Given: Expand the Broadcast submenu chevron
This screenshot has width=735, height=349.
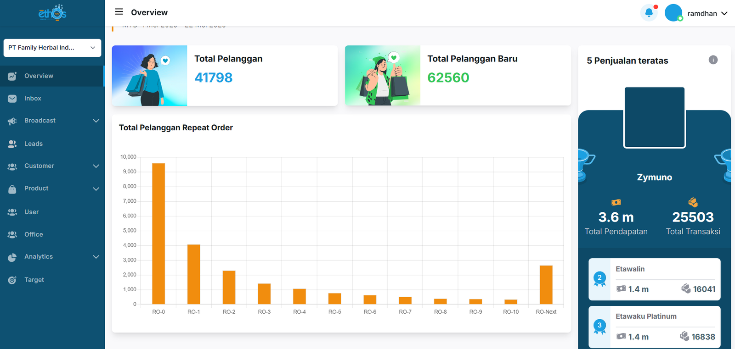Looking at the screenshot, I should pos(96,121).
